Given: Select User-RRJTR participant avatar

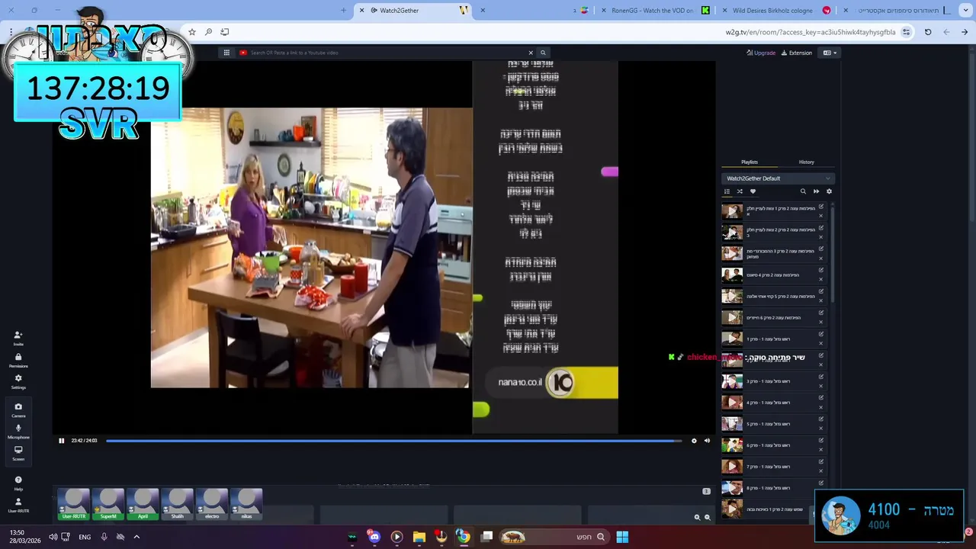Looking at the screenshot, I should tap(74, 504).
